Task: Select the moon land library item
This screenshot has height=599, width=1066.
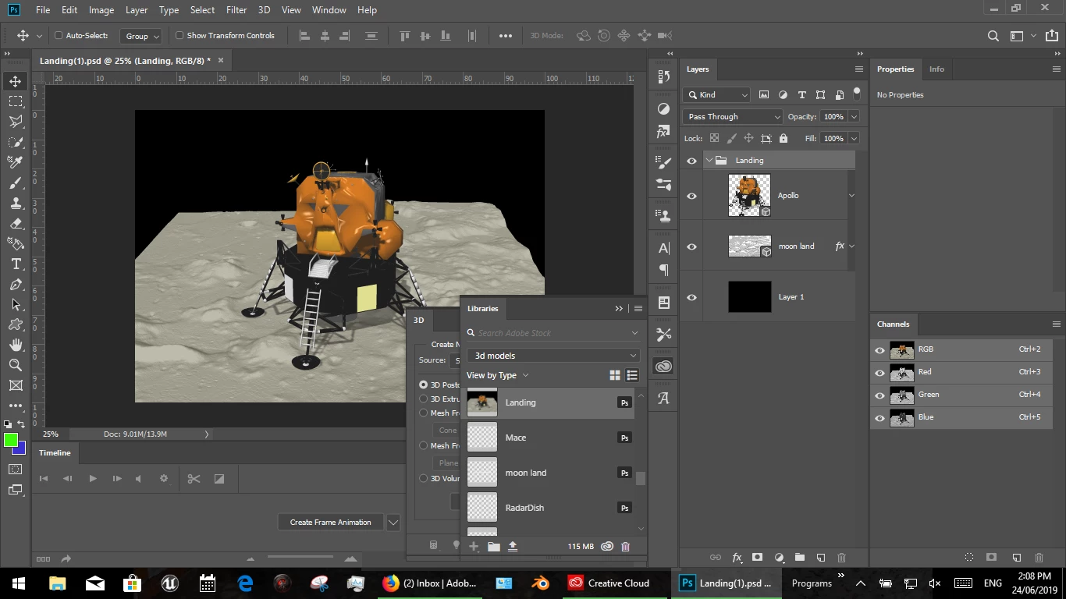Action: coord(525,473)
